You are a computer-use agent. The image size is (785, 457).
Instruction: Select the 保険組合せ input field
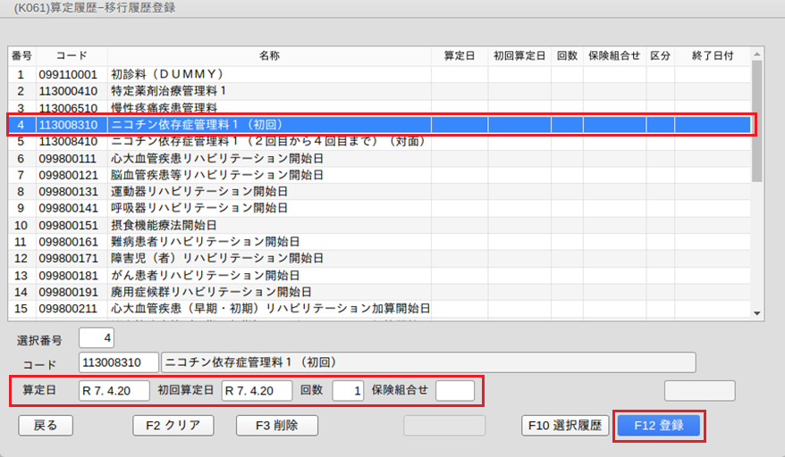454,391
